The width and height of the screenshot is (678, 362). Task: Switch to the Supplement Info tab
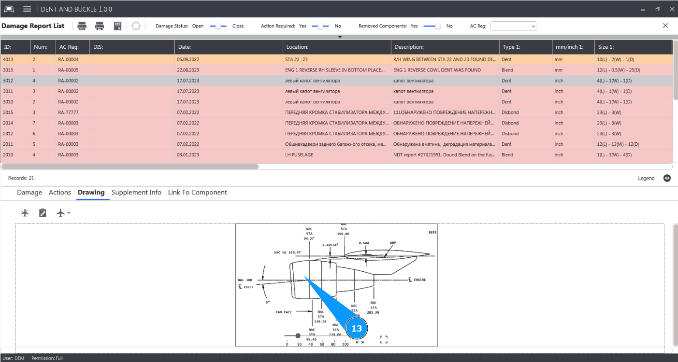tap(136, 193)
